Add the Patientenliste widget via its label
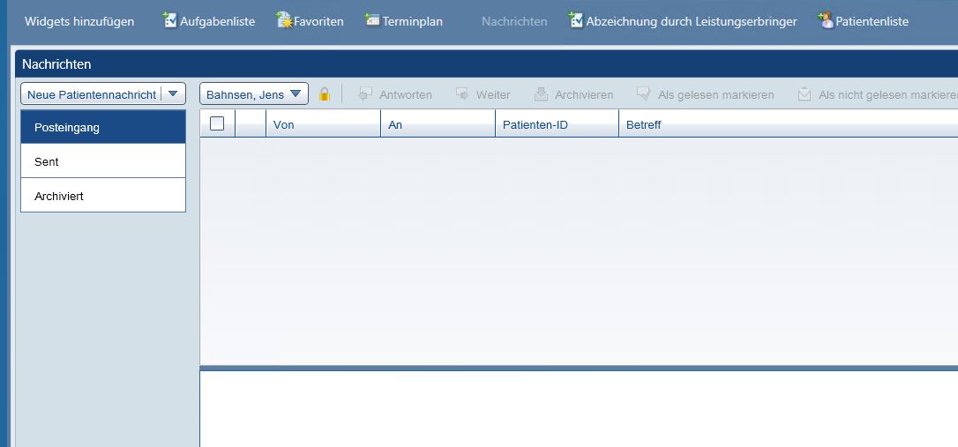Image resolution: width=958 pixels, height=447 pixels. [x=872, y=21]
